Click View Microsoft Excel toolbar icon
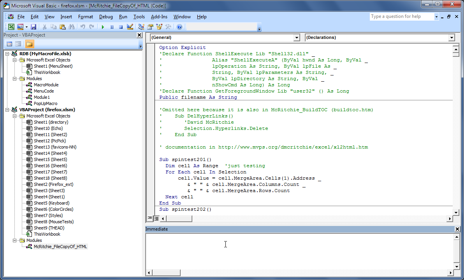 (x=11, y=27)
